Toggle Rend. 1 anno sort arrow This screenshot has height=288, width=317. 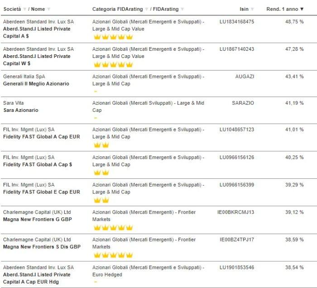tap(302, 9)
